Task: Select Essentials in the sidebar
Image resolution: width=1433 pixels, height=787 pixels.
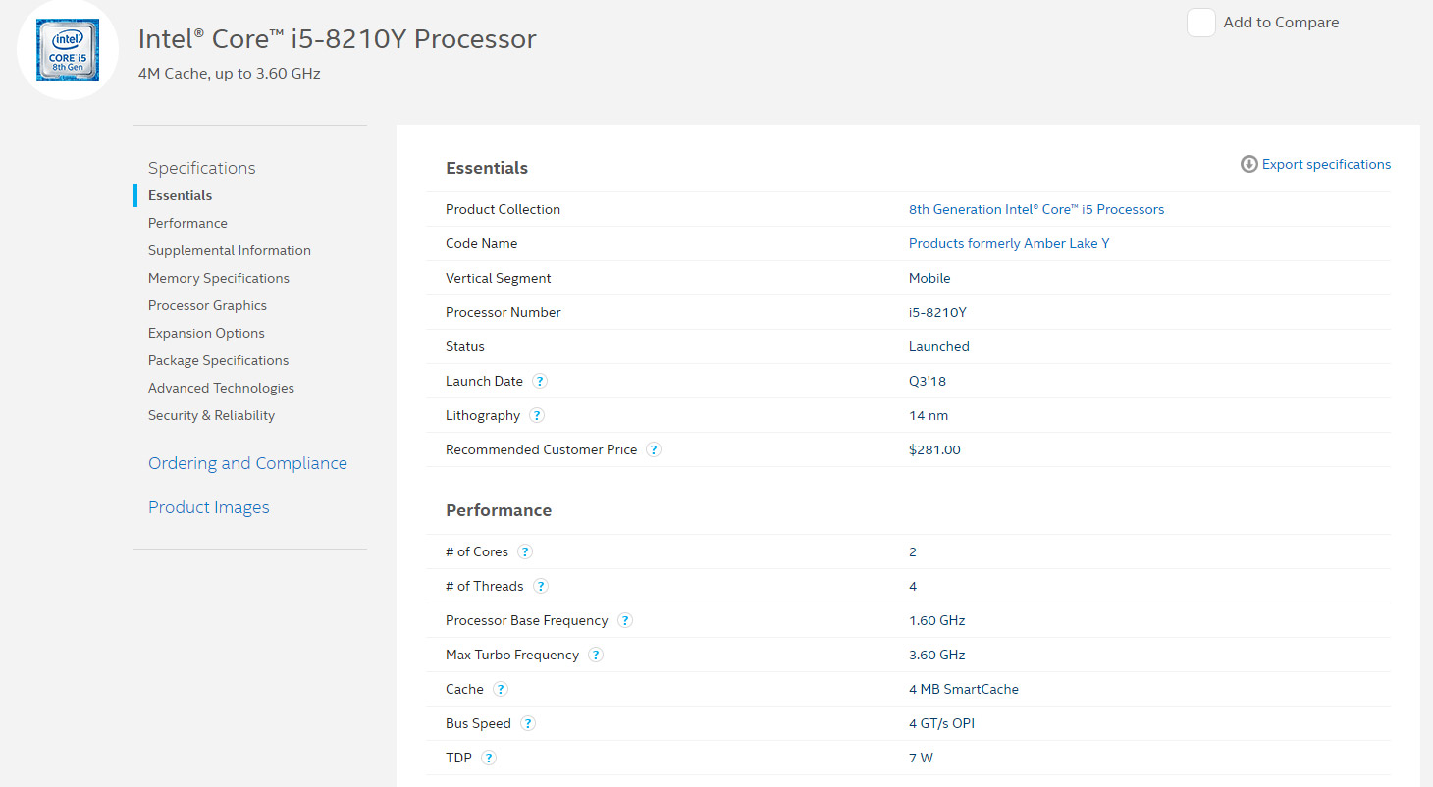Action: 180,195
